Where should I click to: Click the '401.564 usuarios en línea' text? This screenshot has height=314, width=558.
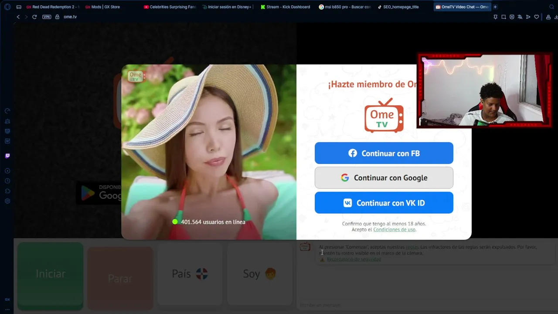tap(213, 222)
